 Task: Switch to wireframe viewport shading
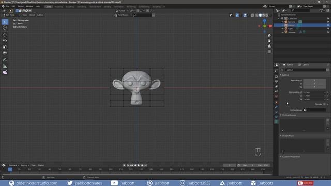257,15
